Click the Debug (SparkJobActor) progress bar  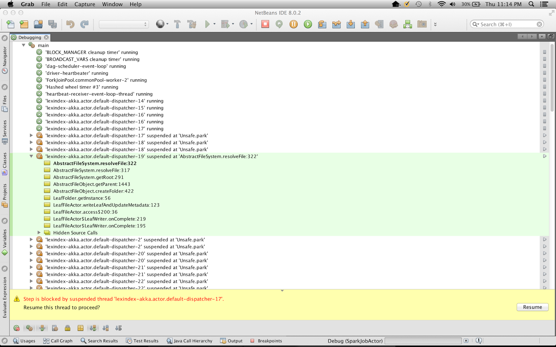click(x=423, y=341)
